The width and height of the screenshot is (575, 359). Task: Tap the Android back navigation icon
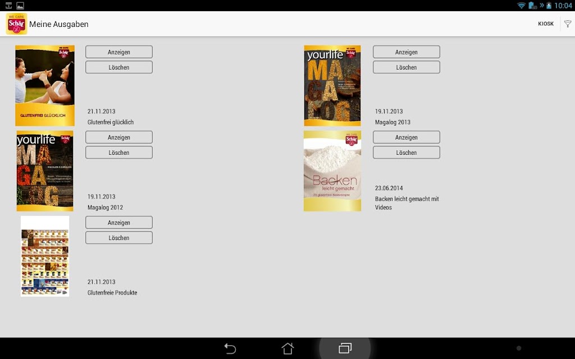230,348
